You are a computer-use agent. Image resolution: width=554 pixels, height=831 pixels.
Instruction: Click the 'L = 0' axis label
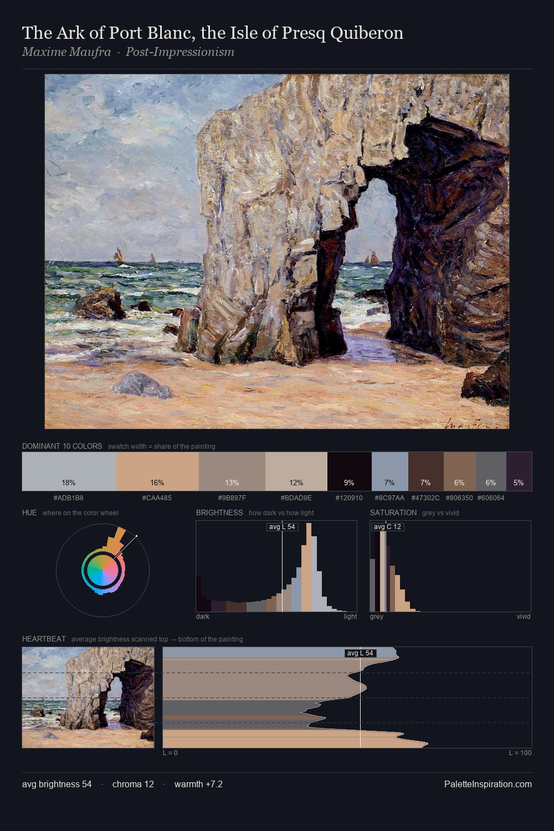pos(170,753)
